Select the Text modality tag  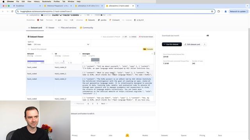click(x=40, y=20)
